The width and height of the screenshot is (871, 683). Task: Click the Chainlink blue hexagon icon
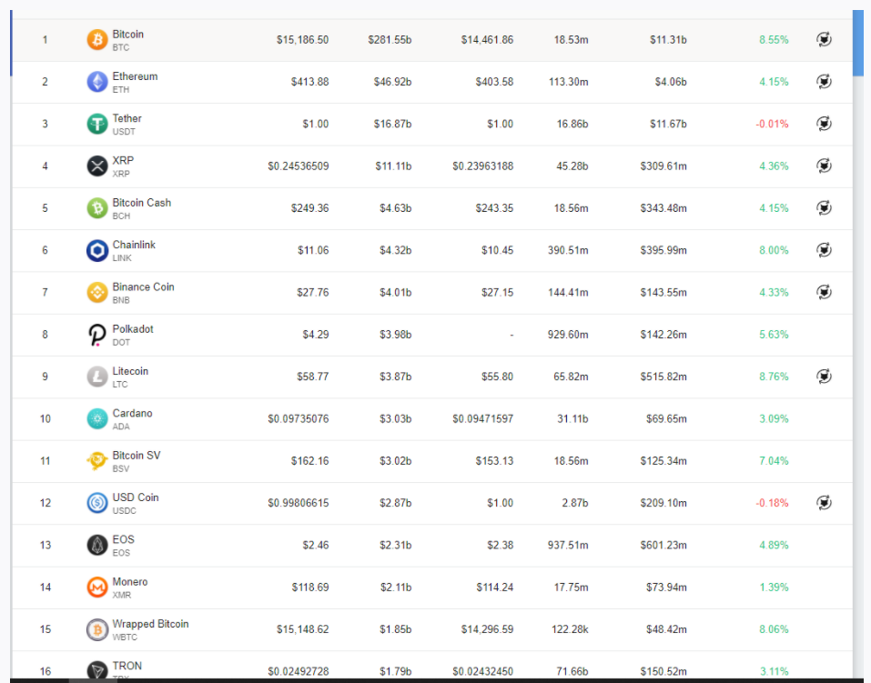pyautogui.click(x=97, y=250)
